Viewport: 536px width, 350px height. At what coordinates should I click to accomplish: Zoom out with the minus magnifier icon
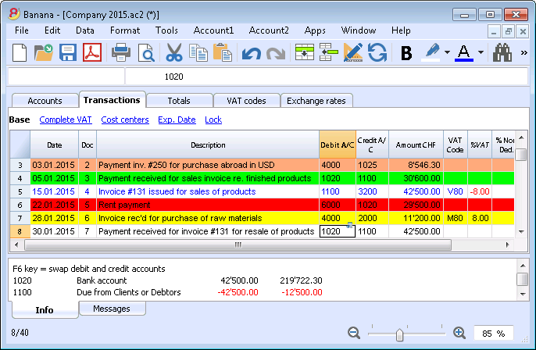click(354, 333)
